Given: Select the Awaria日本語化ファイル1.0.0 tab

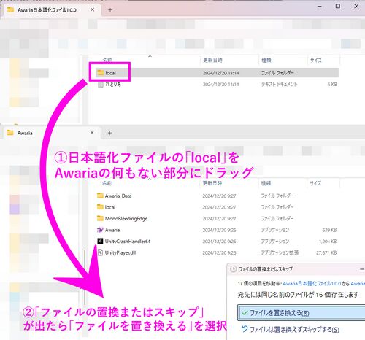Looking at the screenshot, I should point(51,9).
